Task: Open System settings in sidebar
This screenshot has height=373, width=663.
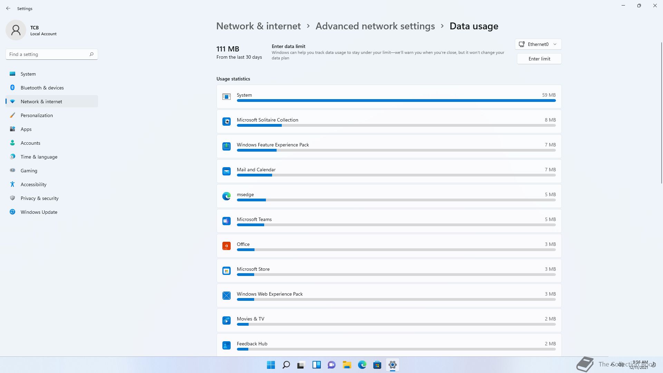Action: 52,74
